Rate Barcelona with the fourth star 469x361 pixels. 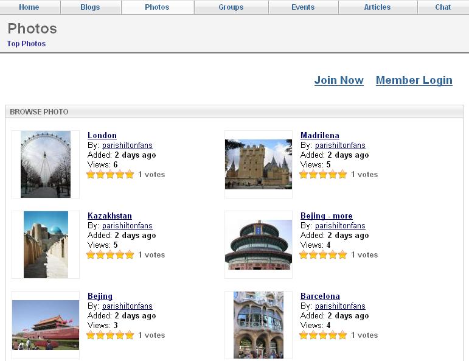(x=333, y=335)
